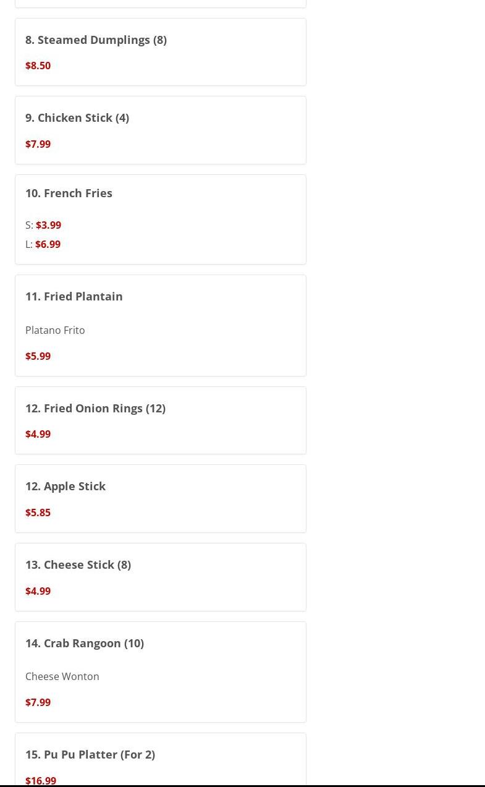
Task: Click the Cheese Wonton description text
Action: (62, 676)
